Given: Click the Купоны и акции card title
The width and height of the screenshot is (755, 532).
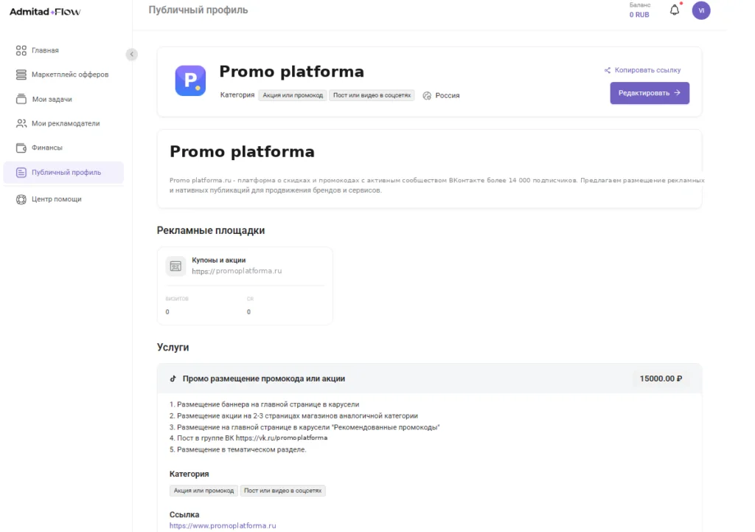Looking at the screenshot, I should (x=218, y=260).
